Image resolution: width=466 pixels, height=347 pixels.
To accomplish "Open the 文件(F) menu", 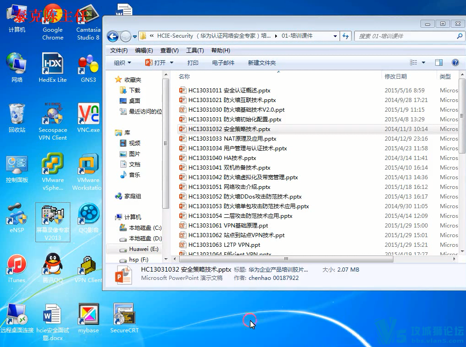I will [119, 51].
